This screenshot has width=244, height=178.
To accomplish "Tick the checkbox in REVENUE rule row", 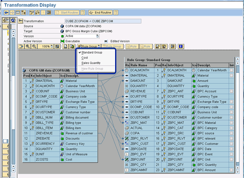I will click(x=231, y=91).
